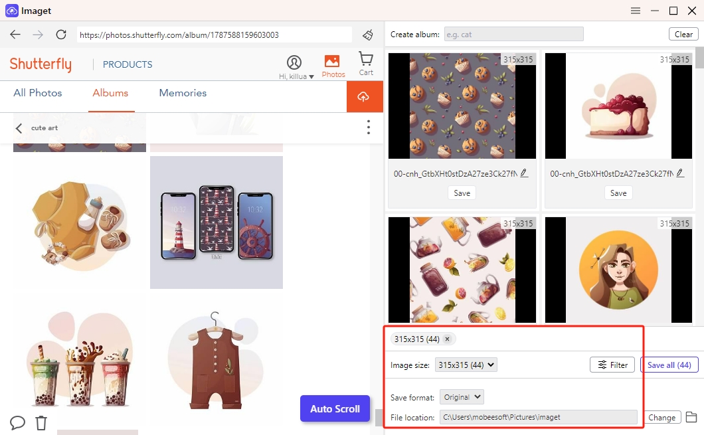Go forward in the browser
704x435 pixels.
pyautogui.click(x=38, y=35)
